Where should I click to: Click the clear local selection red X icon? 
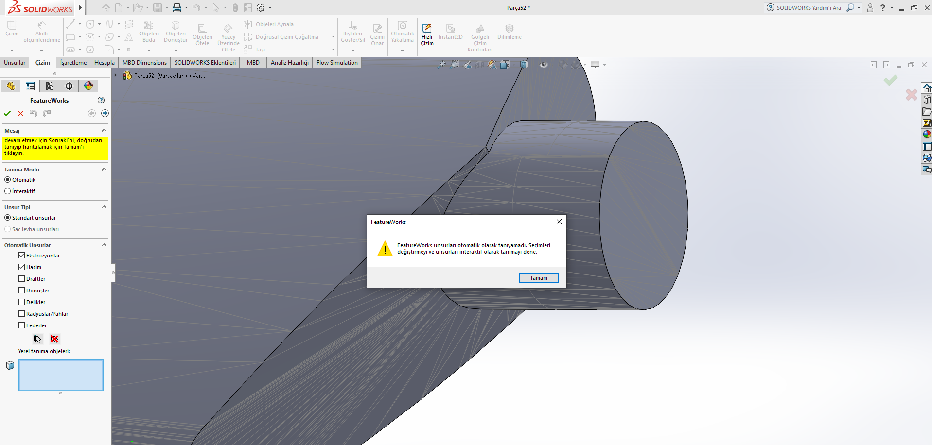coord(54,339)
